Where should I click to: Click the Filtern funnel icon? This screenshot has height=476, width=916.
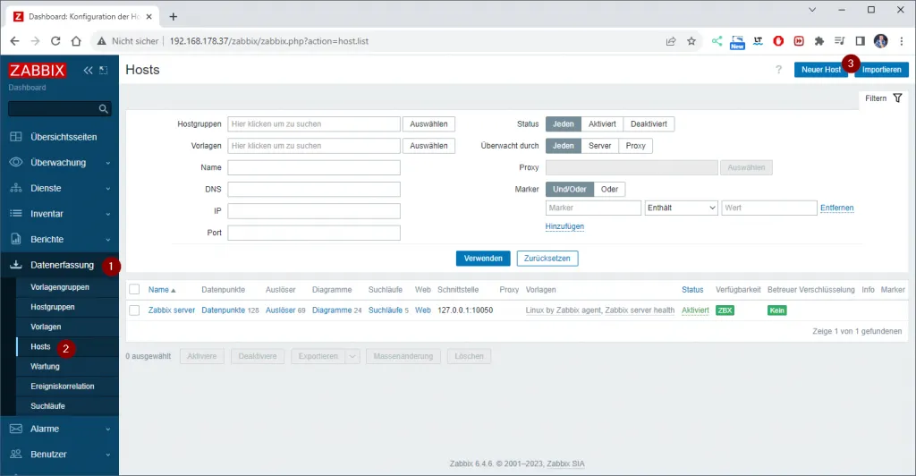[x=897, y=98]
